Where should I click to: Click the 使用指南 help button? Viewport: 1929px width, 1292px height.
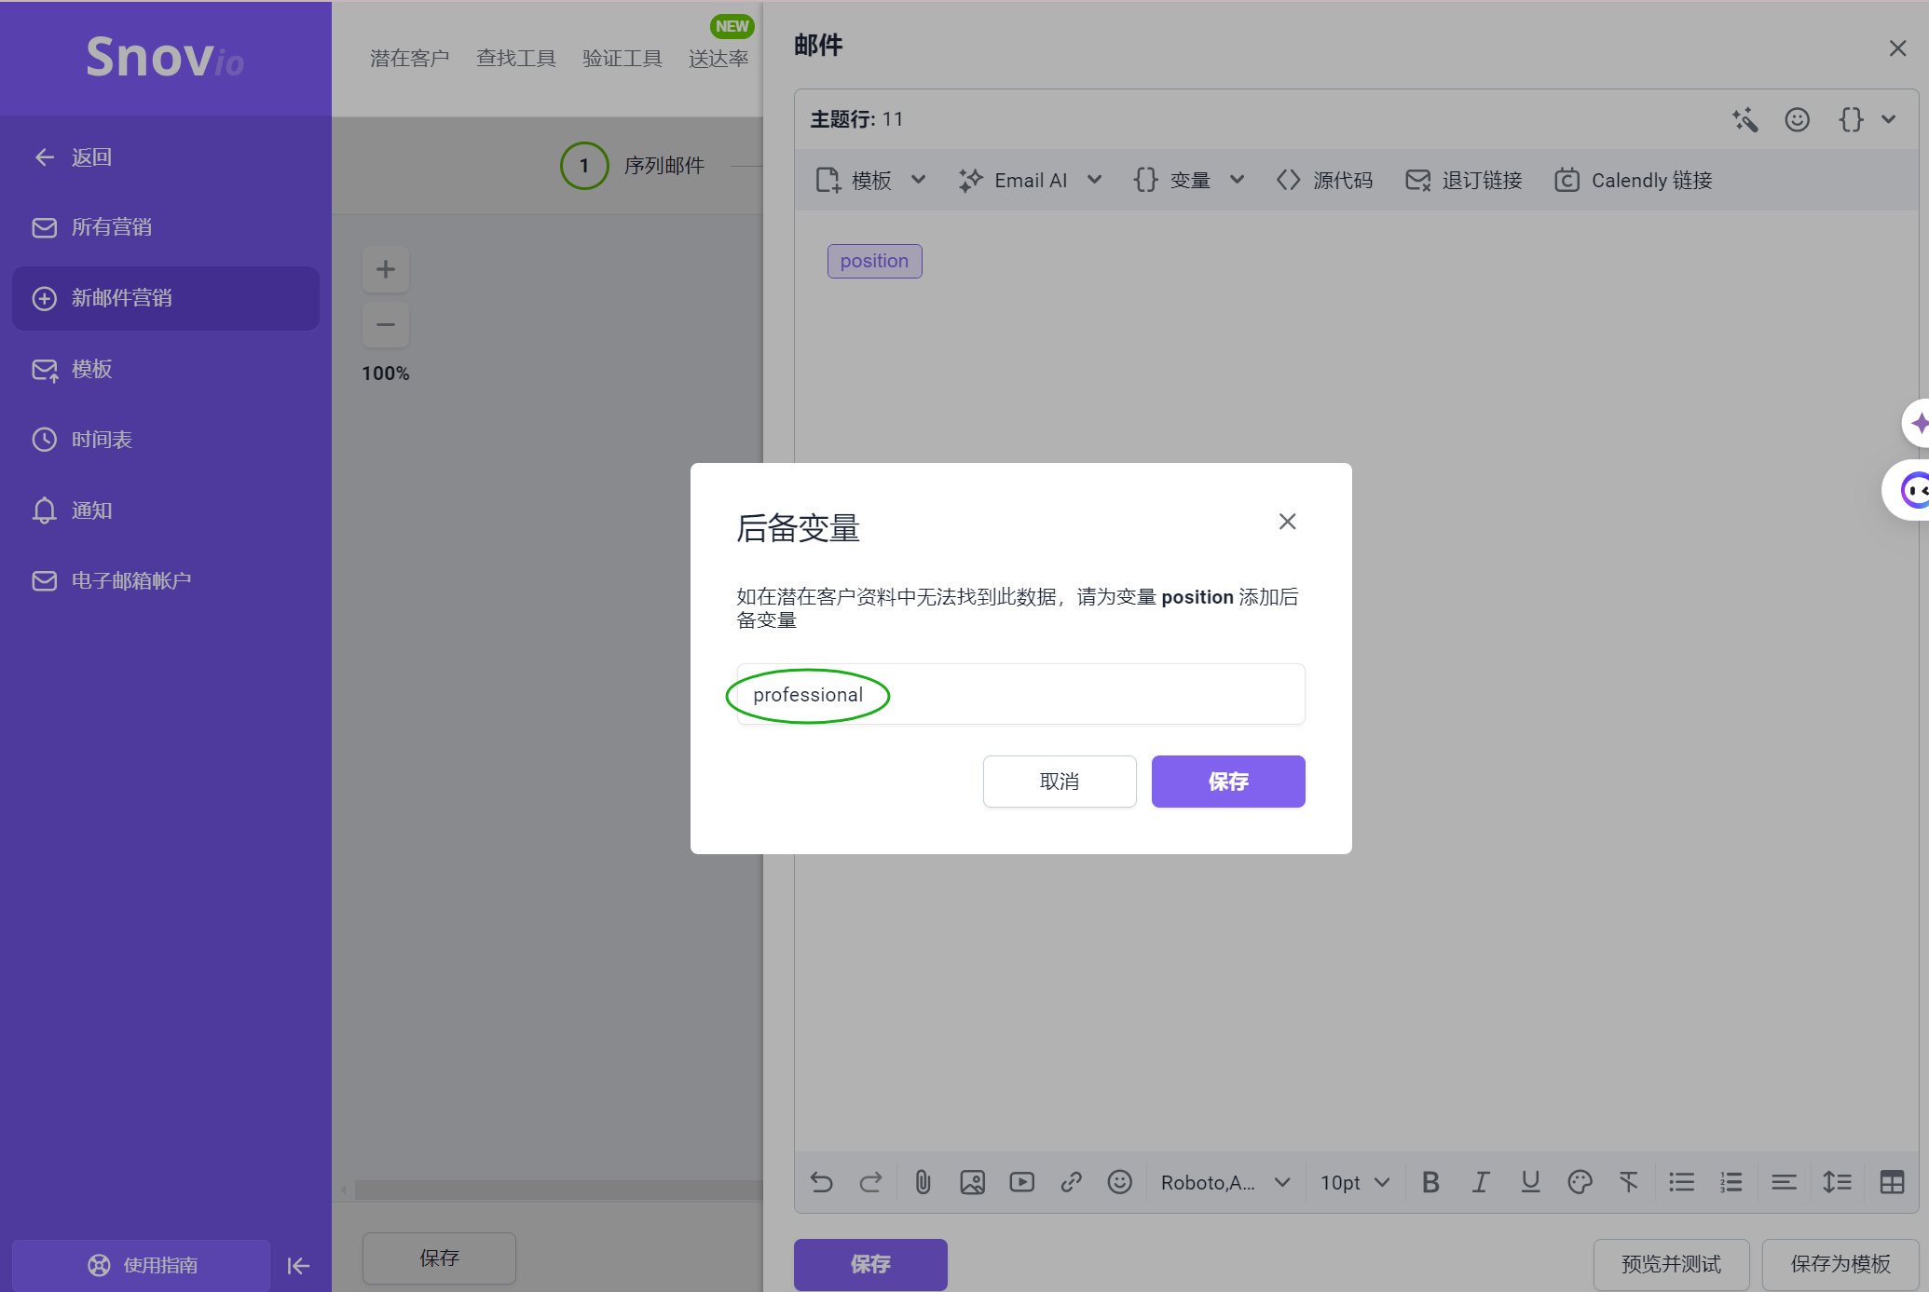[142, 1265]
